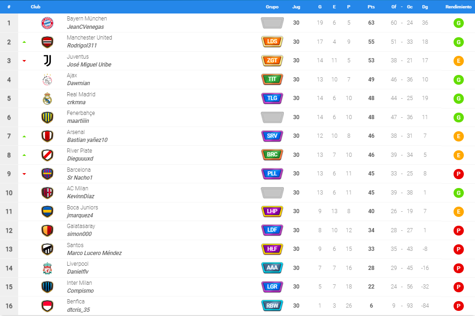Screen dimensions: 475x316
Task: Click the Bayern München club crest
Action: (x=47, y=23)
